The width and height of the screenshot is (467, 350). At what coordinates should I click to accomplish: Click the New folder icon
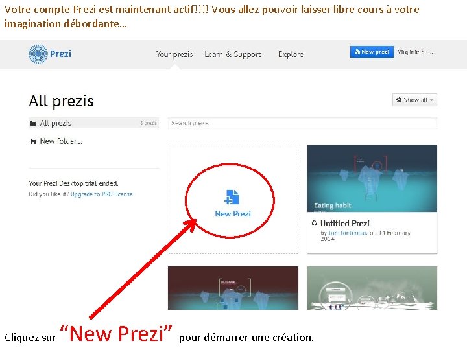pos(33,141)
